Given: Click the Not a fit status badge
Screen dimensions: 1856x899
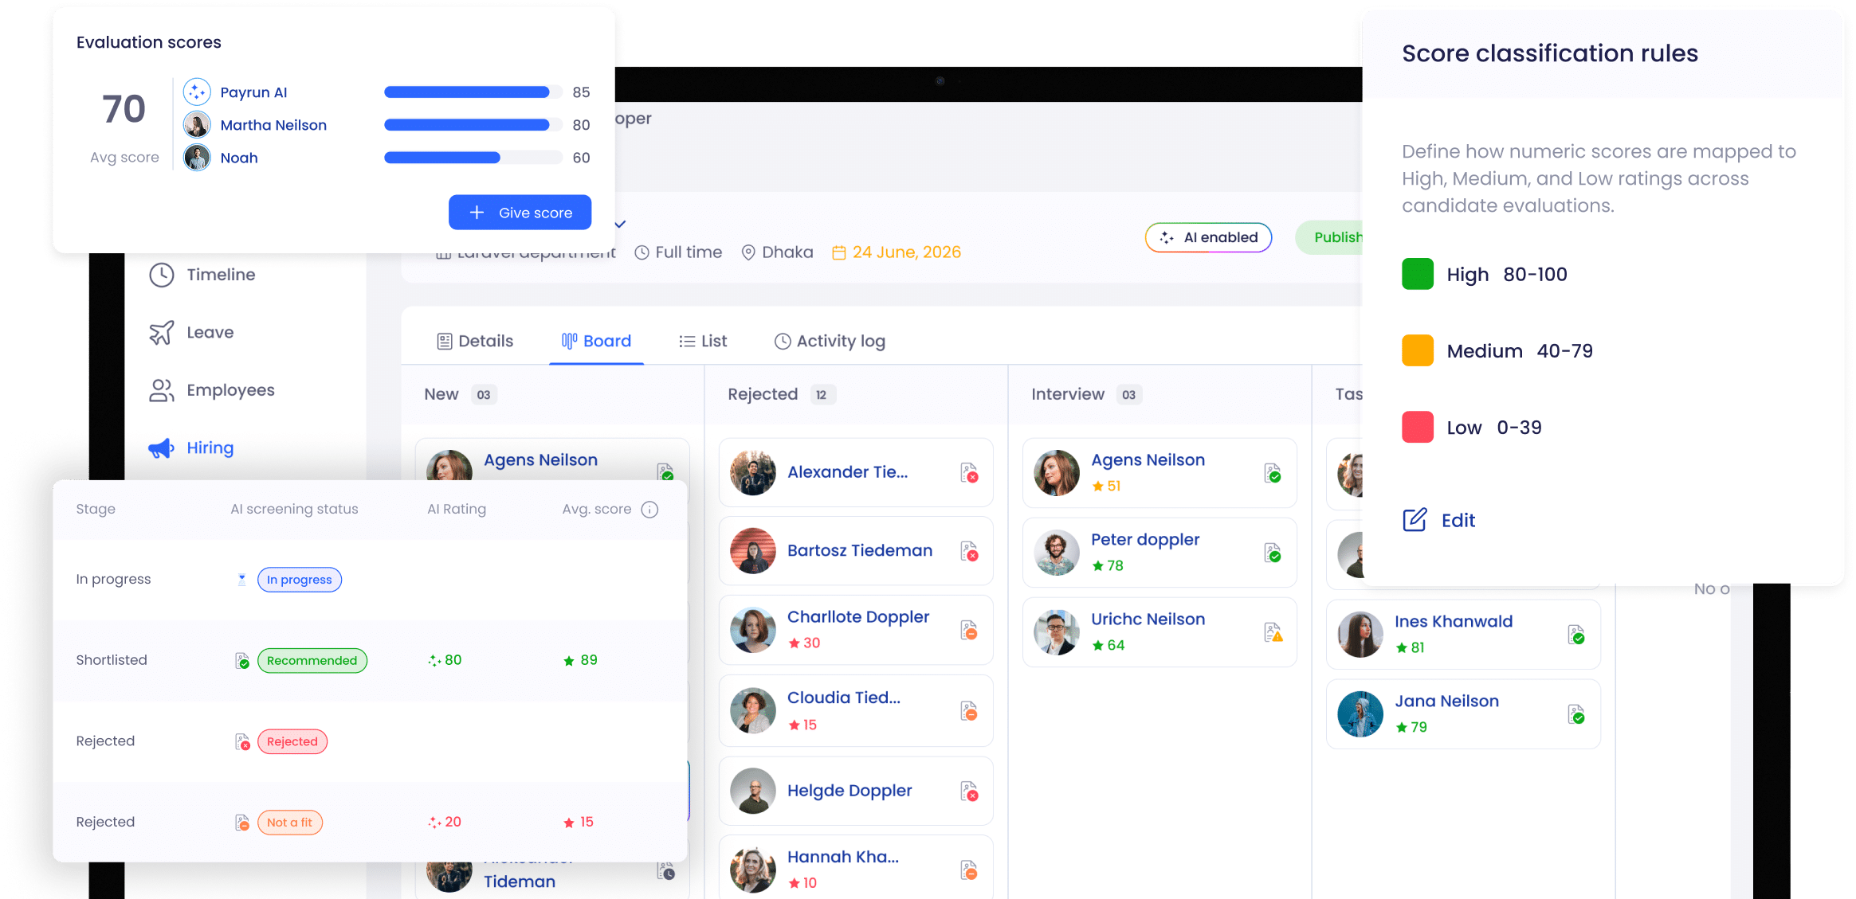Looking at the screenshot, I should point(289,823).
